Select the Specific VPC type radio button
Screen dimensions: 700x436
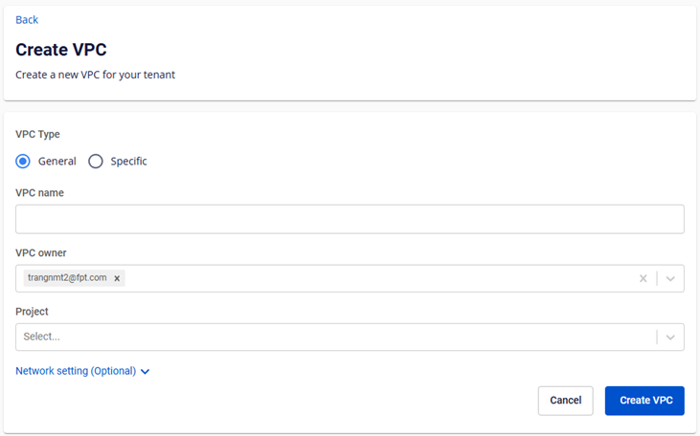96,162
